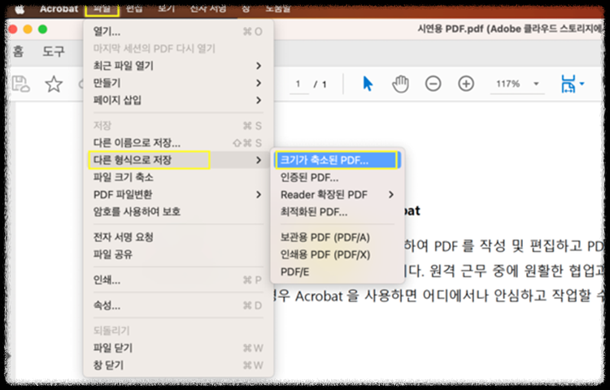Click the star bookmark icon
Image resolution: width=610 pixels, height=390 pixels.
pyautogui.click(x=54, y=84)
